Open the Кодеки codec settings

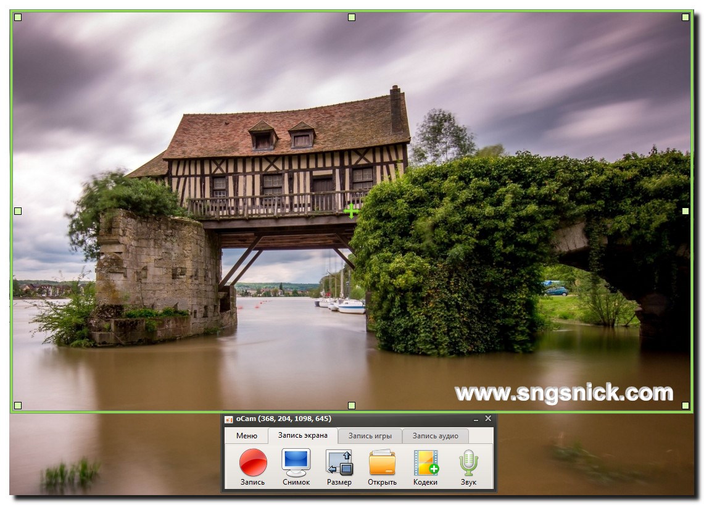coord(425,467)
